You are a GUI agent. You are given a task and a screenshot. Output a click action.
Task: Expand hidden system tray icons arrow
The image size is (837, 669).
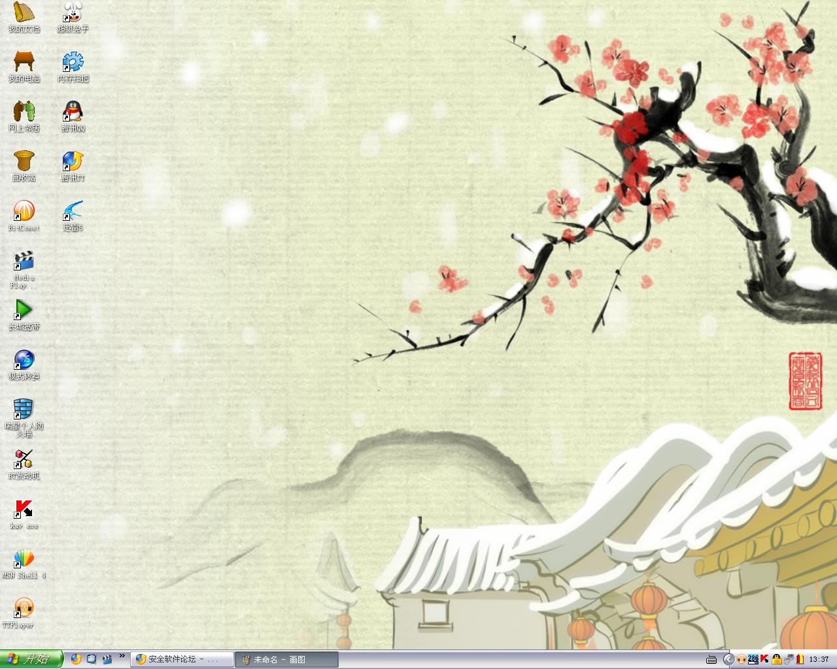[728, 659]
